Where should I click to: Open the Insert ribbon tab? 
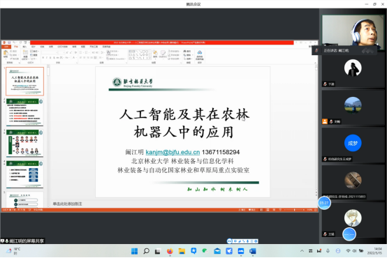(24, 47)
